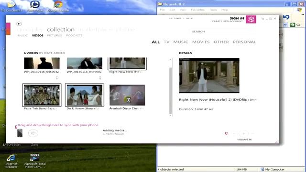Show All videos filter

(x=156, y=42)
